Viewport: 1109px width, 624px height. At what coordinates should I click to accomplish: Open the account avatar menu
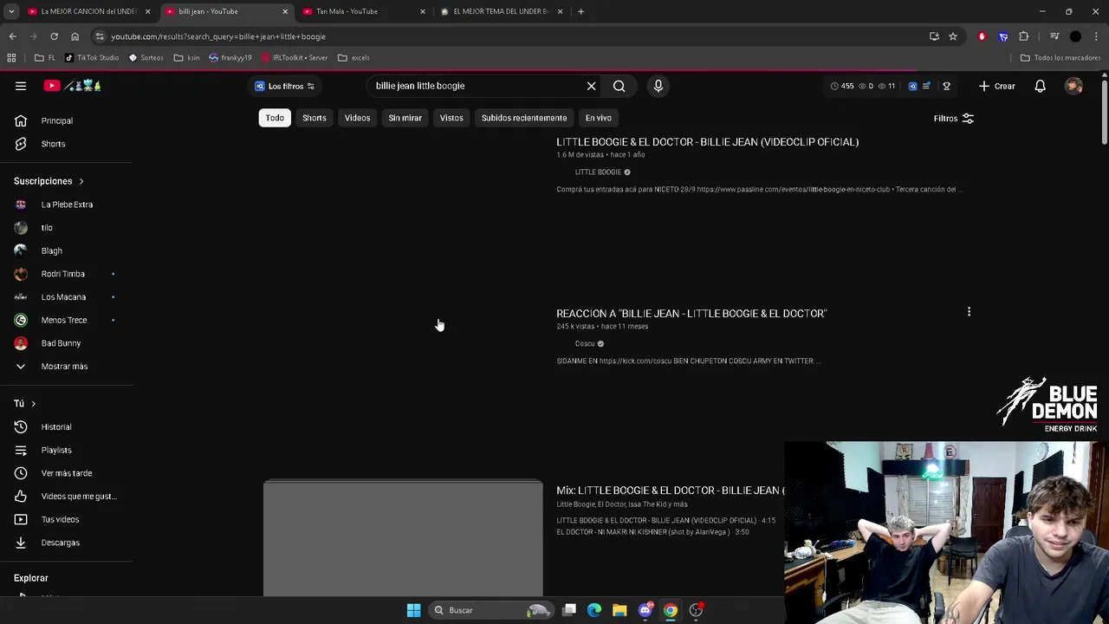tap(1073, 86)
